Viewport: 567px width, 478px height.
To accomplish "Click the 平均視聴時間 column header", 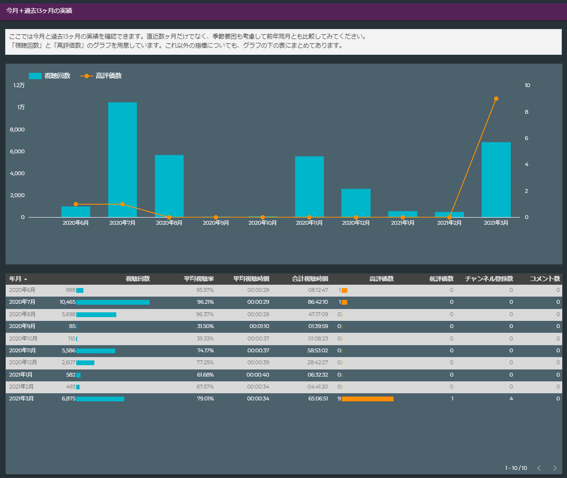I will (x=251, y=279).
